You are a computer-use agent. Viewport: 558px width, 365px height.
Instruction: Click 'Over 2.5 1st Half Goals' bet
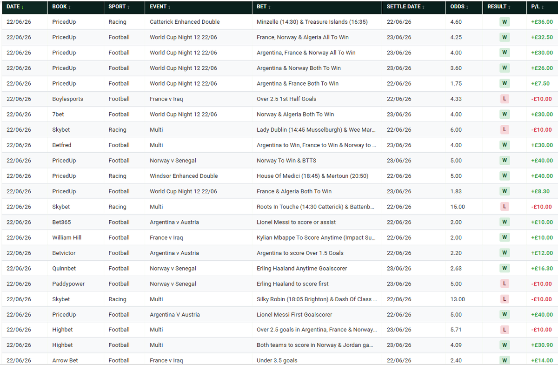[x=286, y=99]
